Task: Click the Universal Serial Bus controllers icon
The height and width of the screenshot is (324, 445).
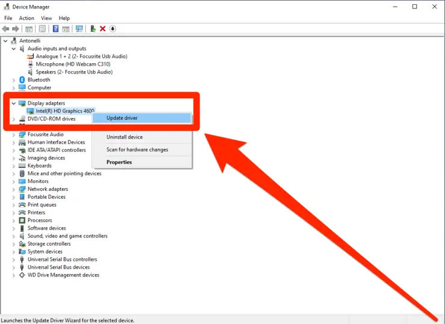Action: coord(22,260)
